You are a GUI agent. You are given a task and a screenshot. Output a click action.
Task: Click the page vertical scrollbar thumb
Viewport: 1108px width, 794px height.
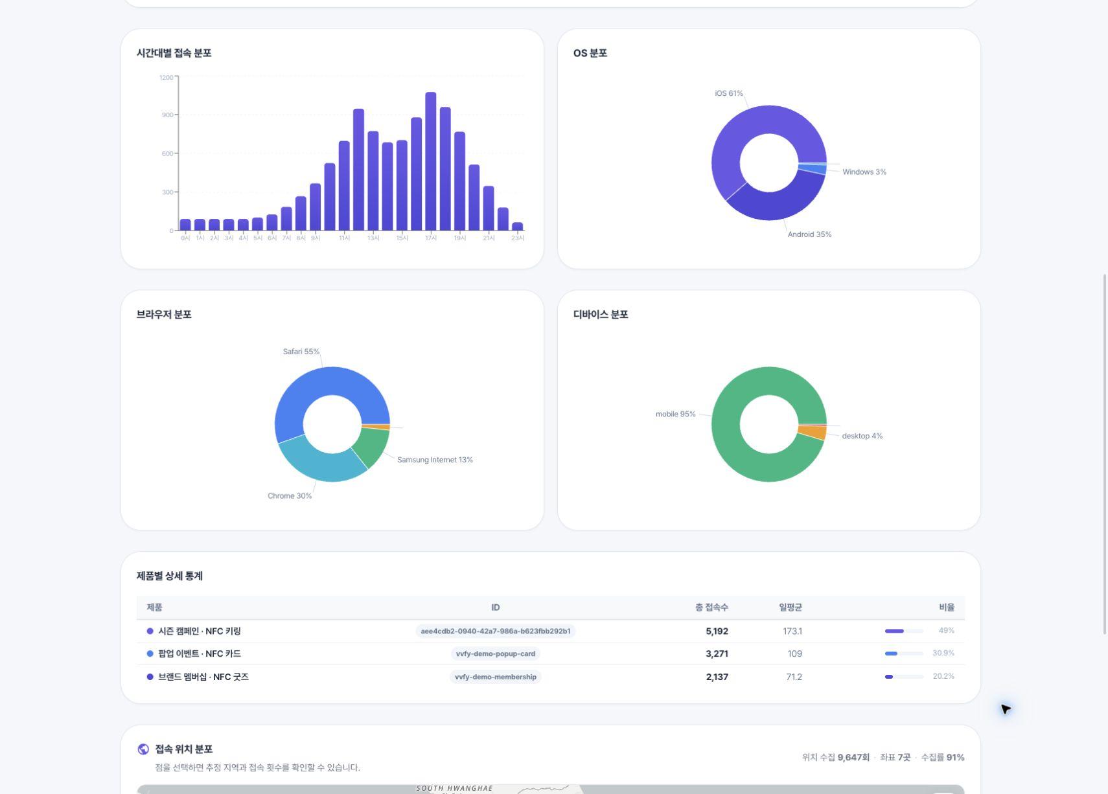[1105, 453]
